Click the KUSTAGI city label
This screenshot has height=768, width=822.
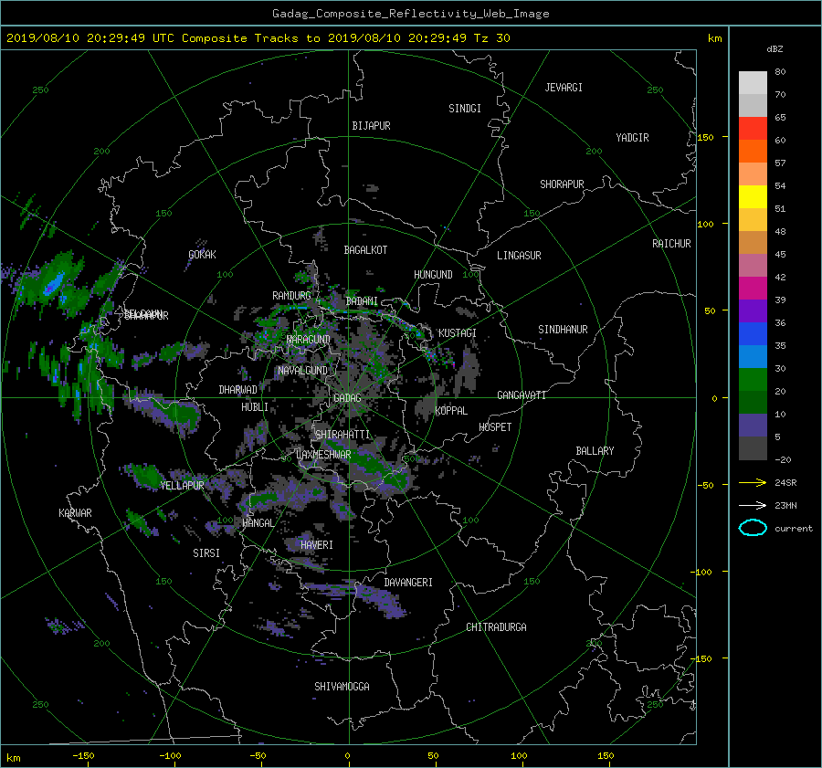tap(458, 333)
